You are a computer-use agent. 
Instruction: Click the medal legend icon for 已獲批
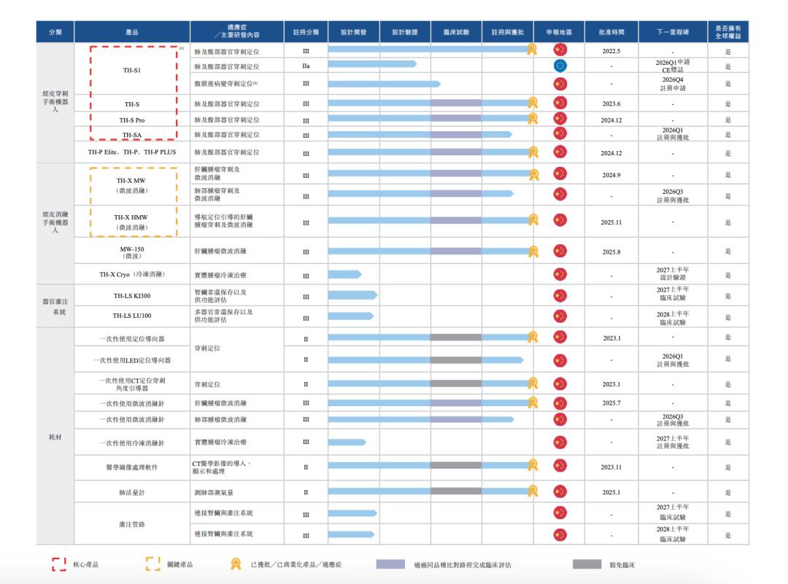click(x=235, y=564)
